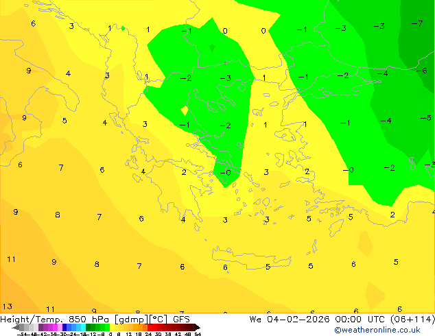The image size is (435, 336).
Task: Click the -6 temperature value on the map
Action: coord(422,71)
